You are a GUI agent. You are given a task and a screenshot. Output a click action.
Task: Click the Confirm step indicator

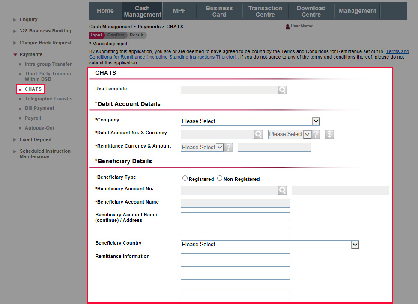pyautogui.click(x=116, y=35)
